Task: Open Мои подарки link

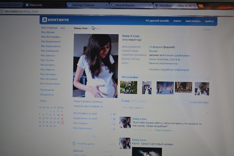Action: [81, 123]
